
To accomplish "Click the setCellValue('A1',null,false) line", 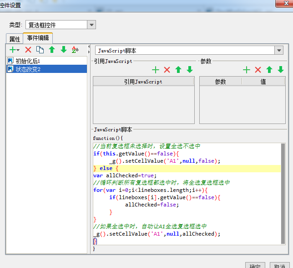I will [x=165, y=161].
